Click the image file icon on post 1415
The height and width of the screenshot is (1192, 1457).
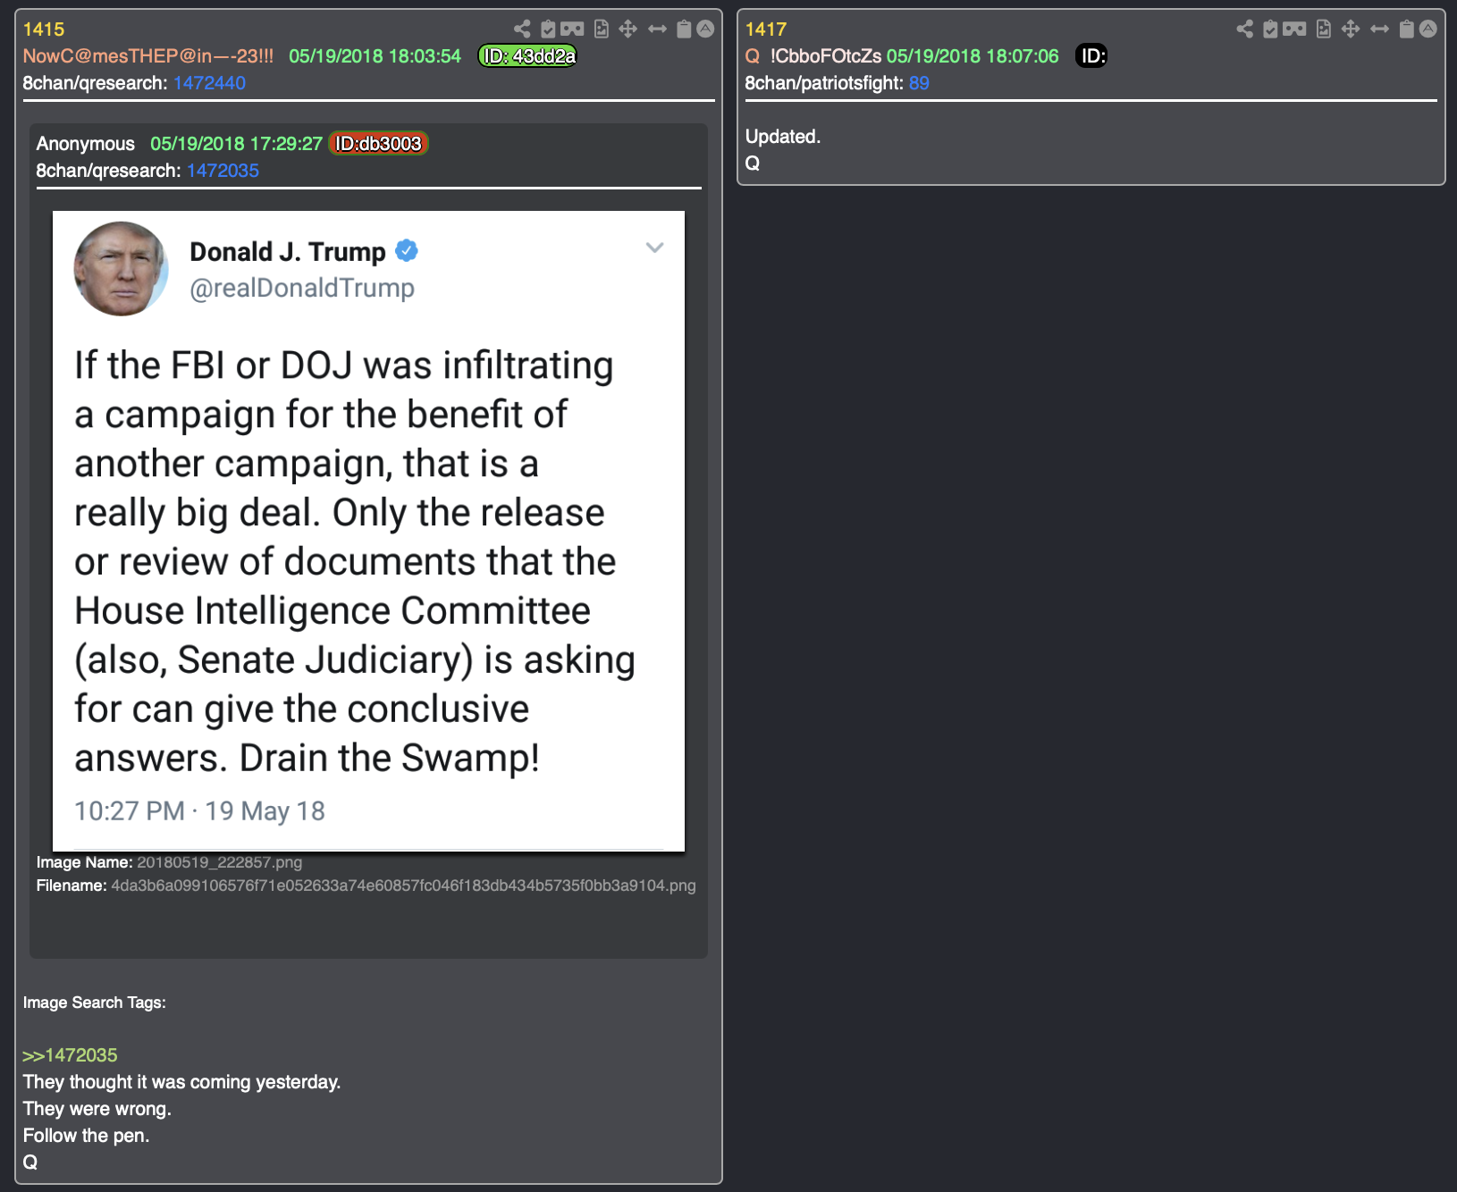click(x=602, y=29)
